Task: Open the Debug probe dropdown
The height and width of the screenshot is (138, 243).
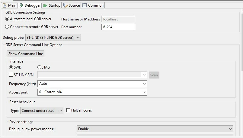Action: click(x=53, y=38)
